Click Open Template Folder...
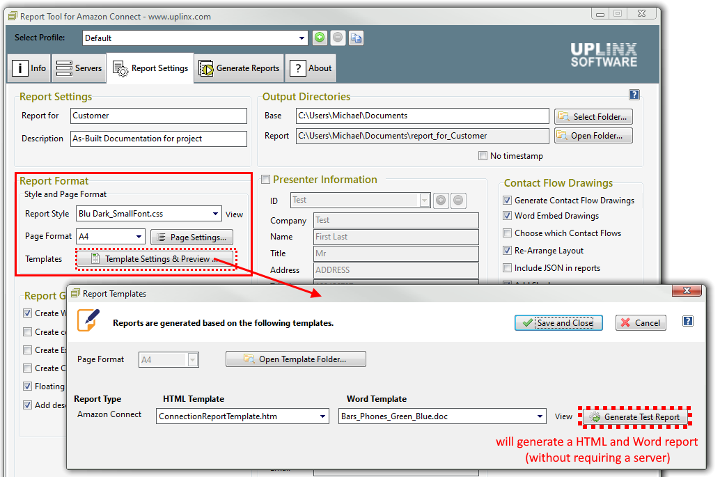 pos(296,359)
